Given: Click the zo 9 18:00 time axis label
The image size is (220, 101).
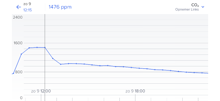Looking at the screenshot, I should (135, 91).
